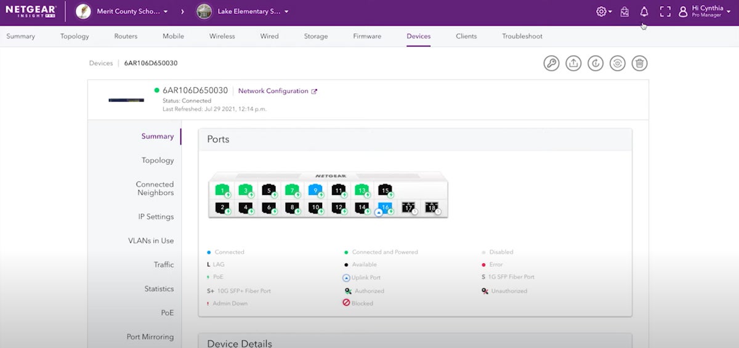Select switch port 3
739x348 pixels.
[x=245, y=190]
